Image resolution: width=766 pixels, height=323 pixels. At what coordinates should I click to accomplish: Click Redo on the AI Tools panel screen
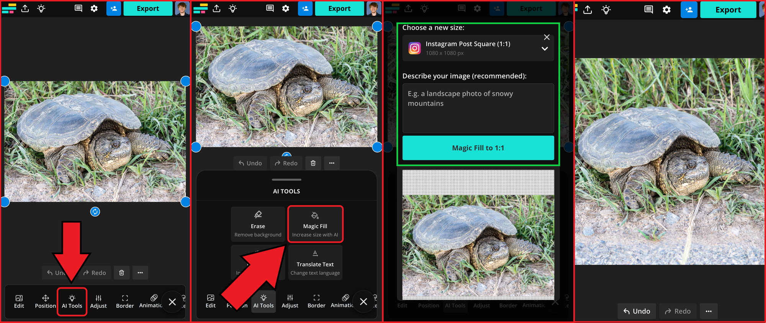[286, 163]
